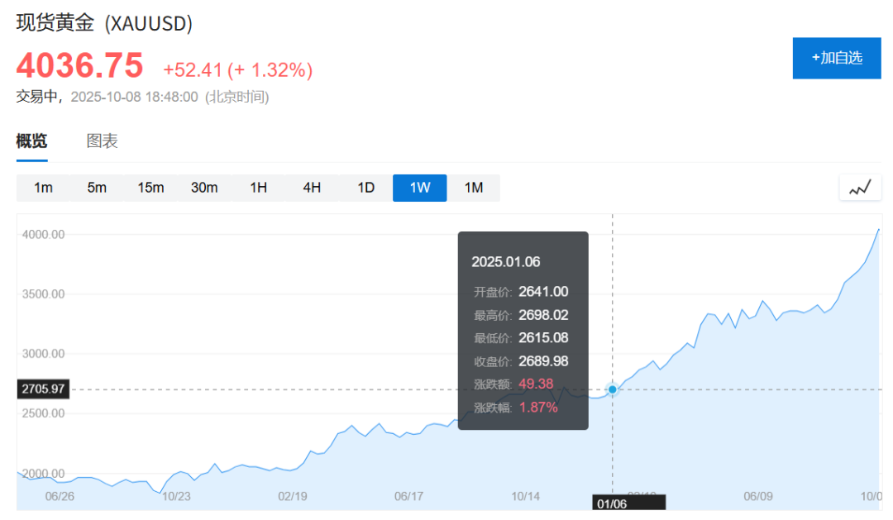Viewport: 893px width, 520px height.
Task: Click the 2025.01.06 tooltip header
Action: click(x=505, y=262)
